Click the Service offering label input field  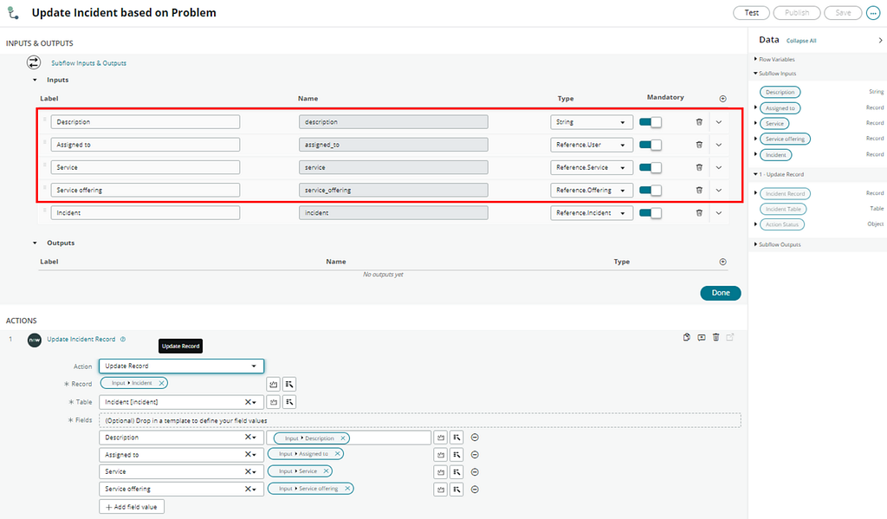tap(145, 190)
